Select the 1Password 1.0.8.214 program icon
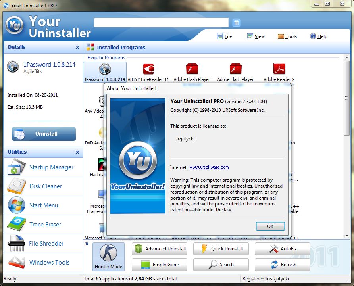Image resolution: width=354 pixels, height=286 pixels. (105, 72)
